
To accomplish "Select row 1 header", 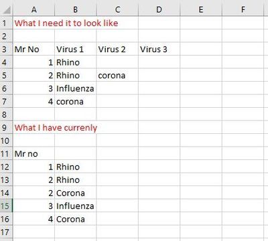I will click(6, 23).
